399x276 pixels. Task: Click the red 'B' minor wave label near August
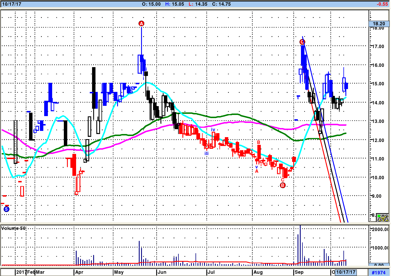(x=258, y=142)
